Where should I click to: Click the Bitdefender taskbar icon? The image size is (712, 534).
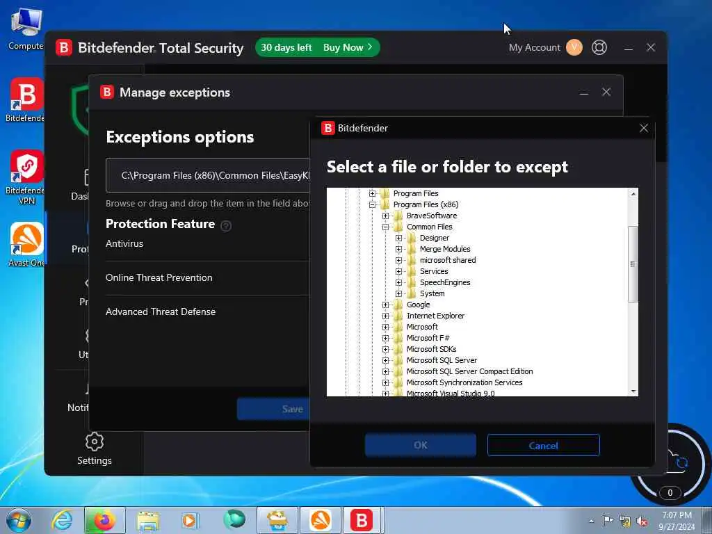361,520
